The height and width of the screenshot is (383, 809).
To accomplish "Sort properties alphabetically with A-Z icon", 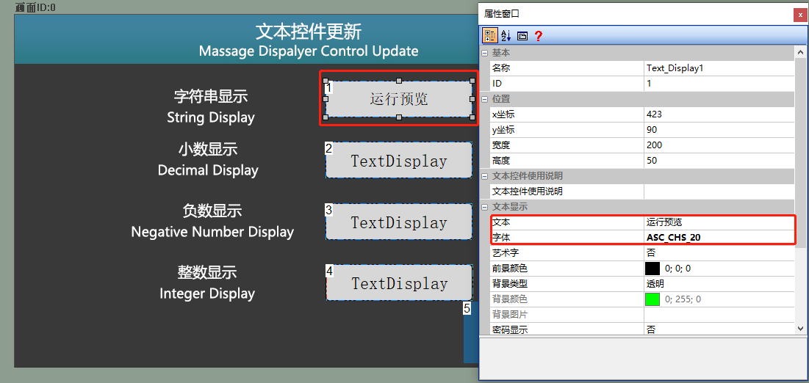I will (x=506, y=35).
